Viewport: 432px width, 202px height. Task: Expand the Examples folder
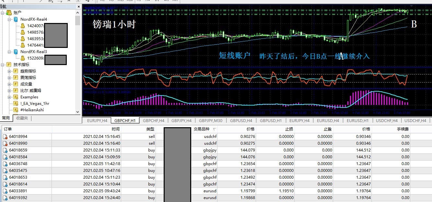[x=9, y=97]
